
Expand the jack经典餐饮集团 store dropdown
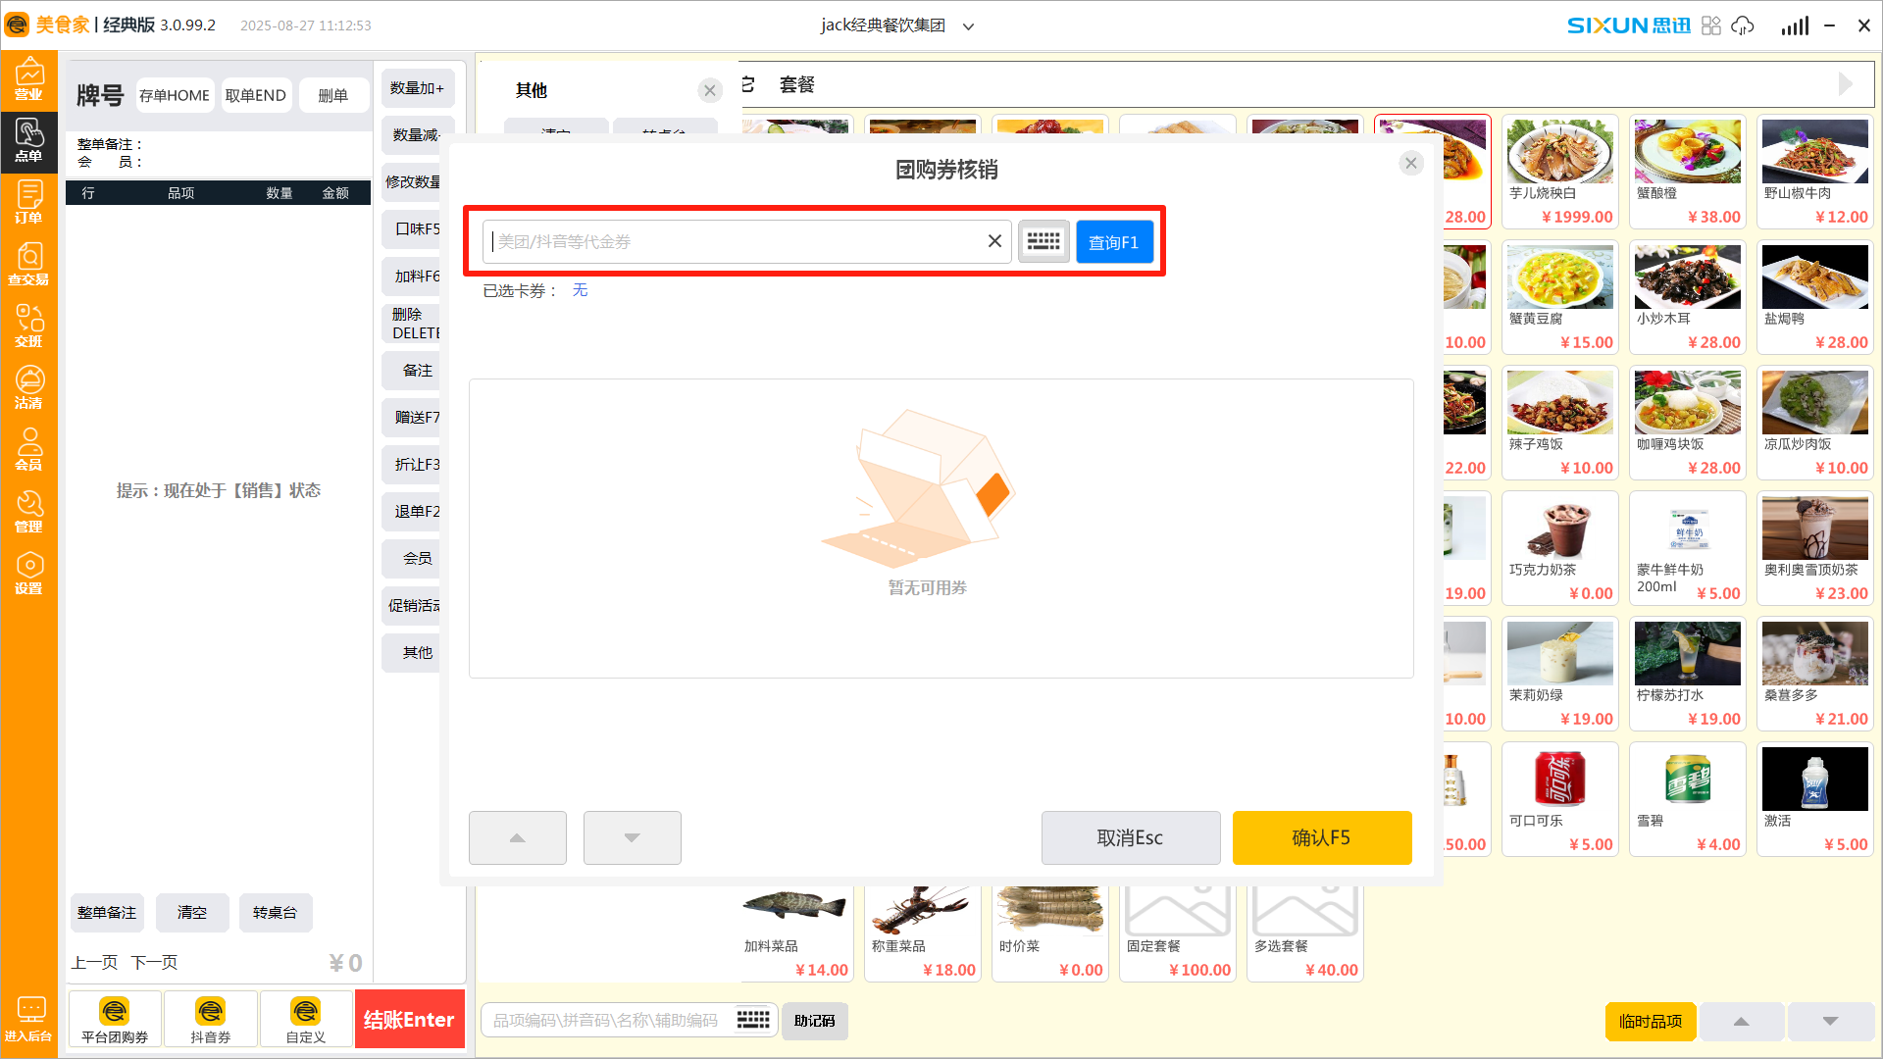(x=968, y=26)
